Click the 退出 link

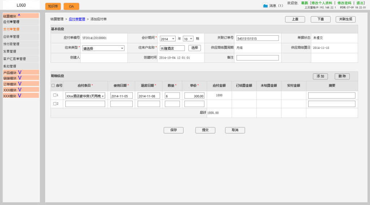pyautogui.click(x=360, y=3)
